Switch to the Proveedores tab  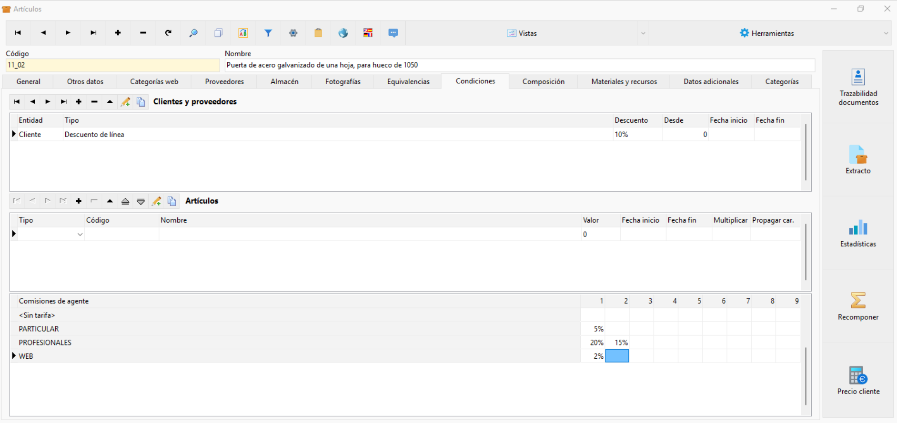pyautogui.click(x=224, y=81)
